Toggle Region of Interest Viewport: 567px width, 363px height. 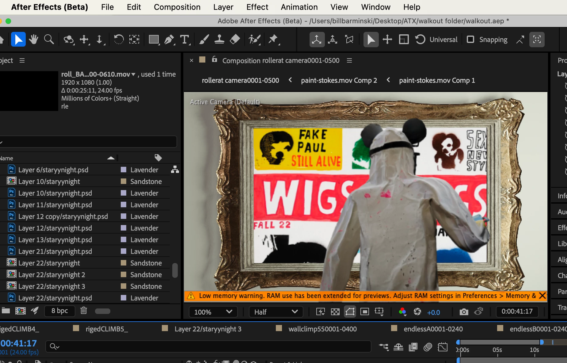[x=365, y=312]
